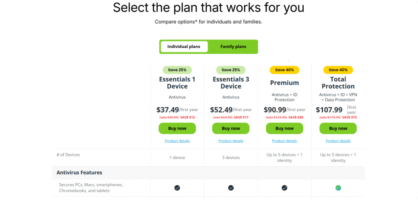
Task: Click the checkmark icon under Essentials 1 Device
Action: (x=177, y=188)
